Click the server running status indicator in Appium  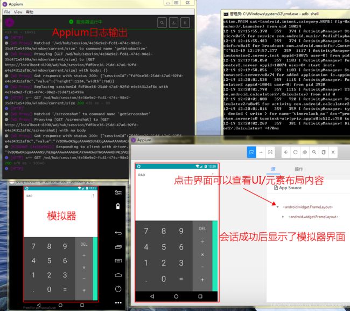click(x=86, y=22)
